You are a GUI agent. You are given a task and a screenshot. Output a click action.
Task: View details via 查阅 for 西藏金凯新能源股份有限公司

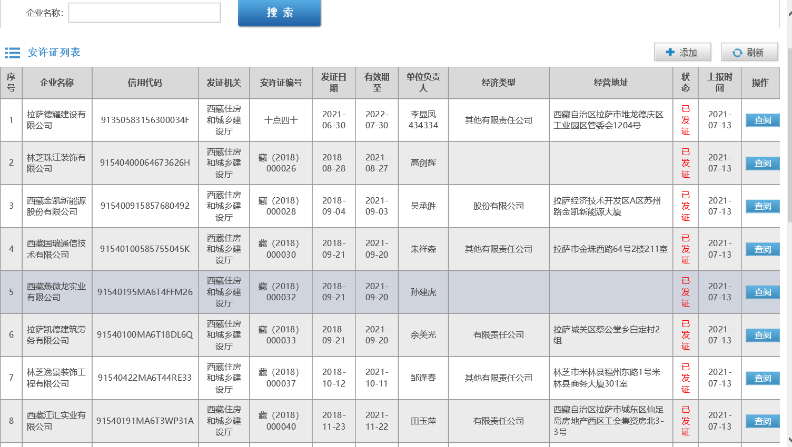coord(762,207)
